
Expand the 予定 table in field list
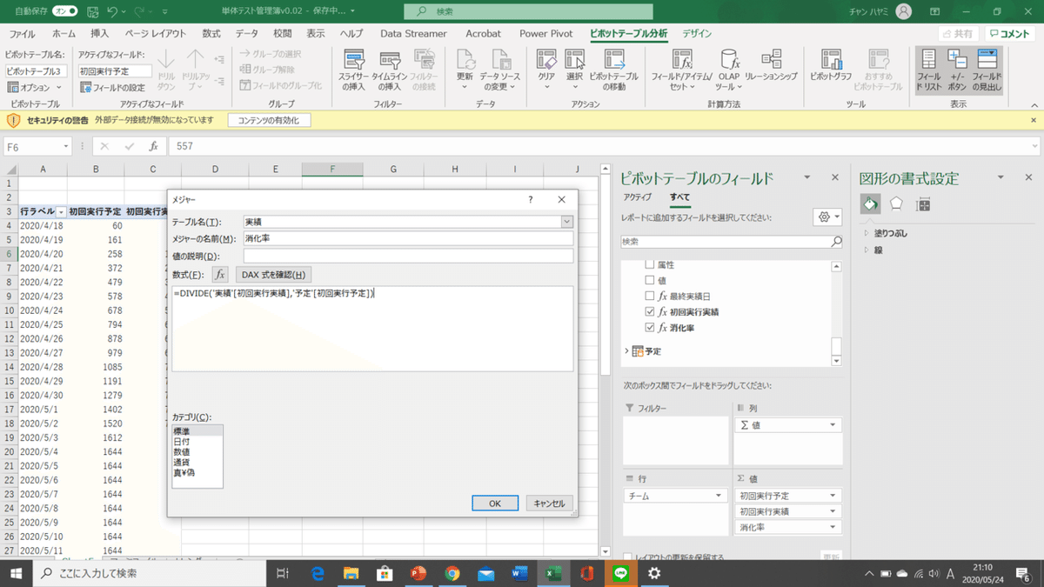point(626,351)
